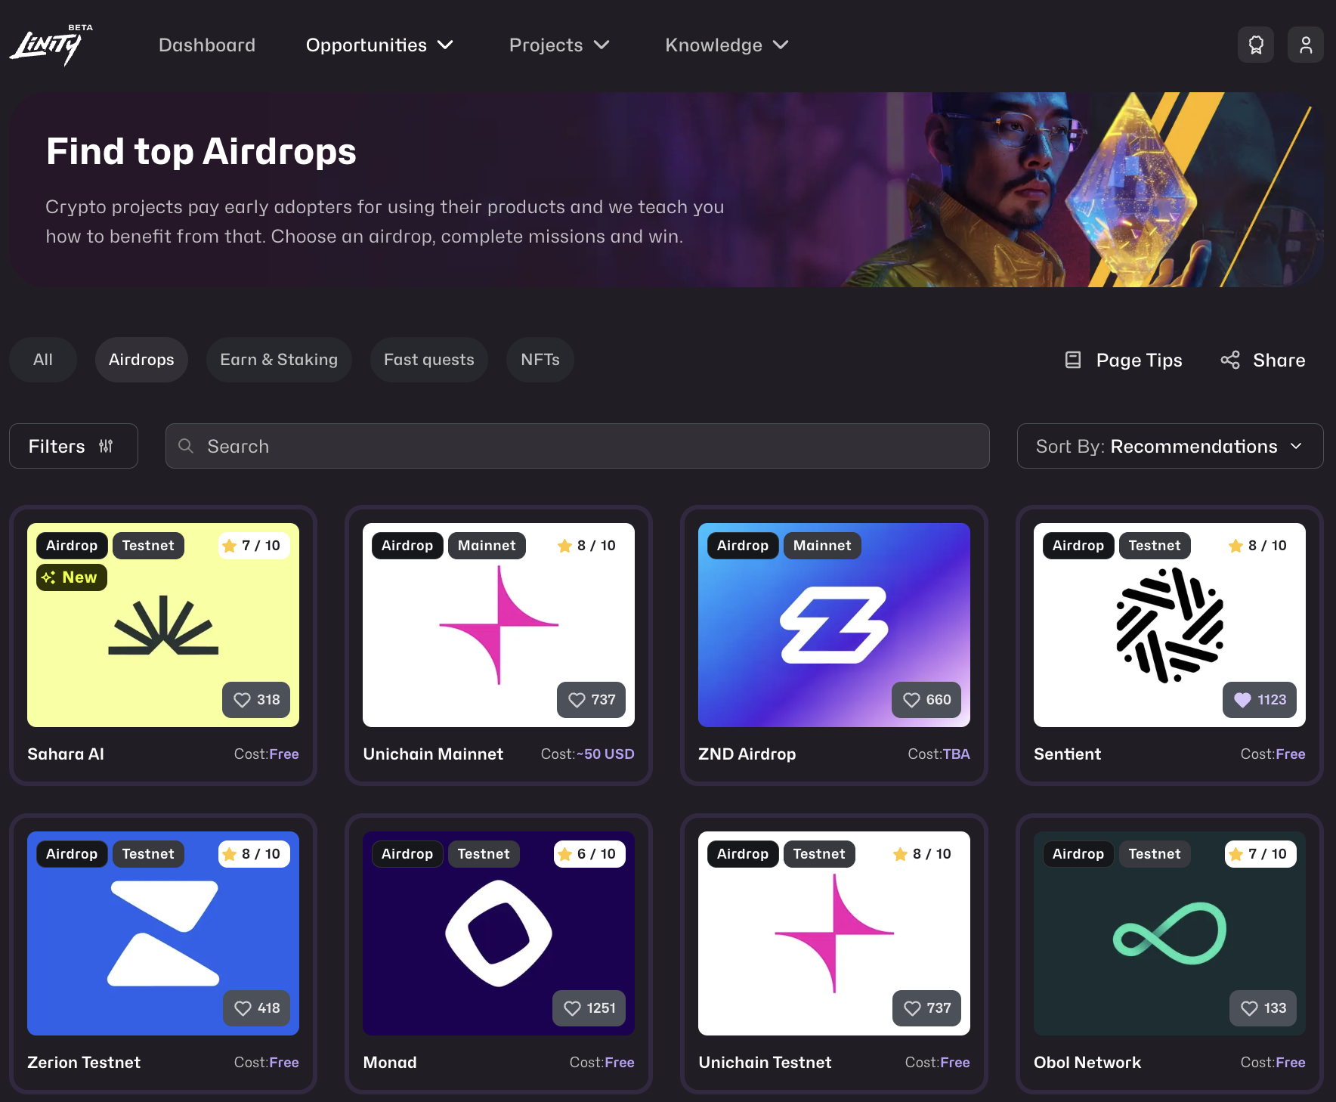The width and height of the screenshot is (1336, 1102).
Task: Open Page Tips book icon
Action: (1072, 361)
